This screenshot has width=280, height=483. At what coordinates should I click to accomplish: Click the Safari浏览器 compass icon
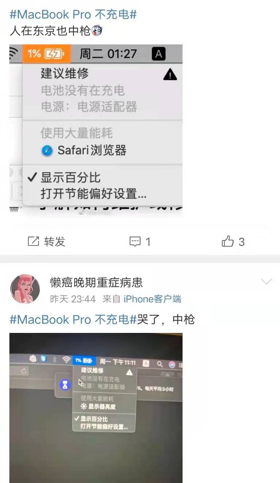click(x=47, y=151)
